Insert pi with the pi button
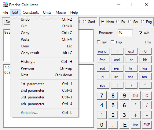This screenshot has height=130, width=154. pos(103,77)
